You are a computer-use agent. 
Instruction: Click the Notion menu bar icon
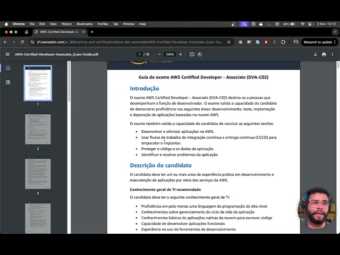click(x=253, y=24)
